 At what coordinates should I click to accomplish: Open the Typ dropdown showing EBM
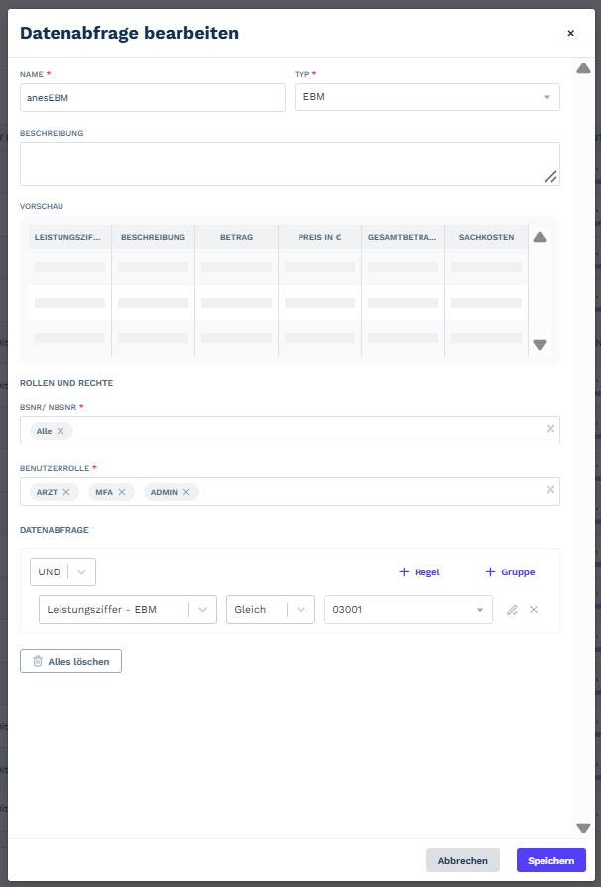426,97
